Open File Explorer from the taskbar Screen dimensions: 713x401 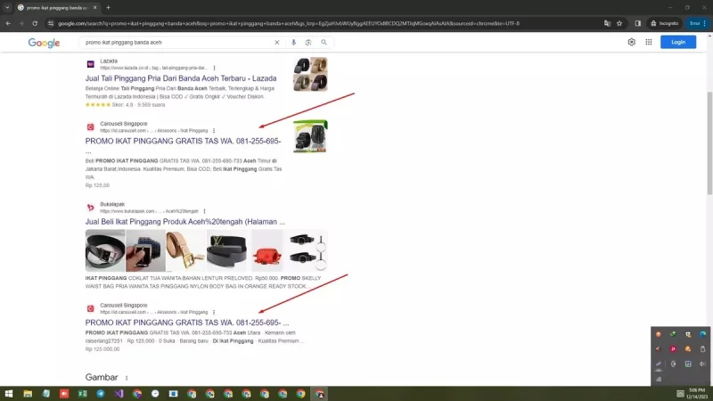coord(28,394)
